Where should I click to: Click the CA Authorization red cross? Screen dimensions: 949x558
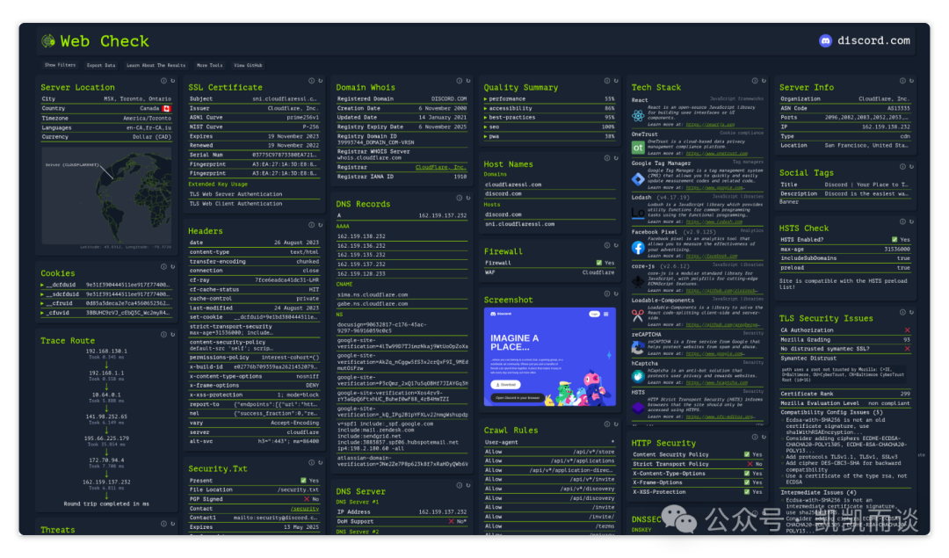pyautogui.click(x=907, y=330)
